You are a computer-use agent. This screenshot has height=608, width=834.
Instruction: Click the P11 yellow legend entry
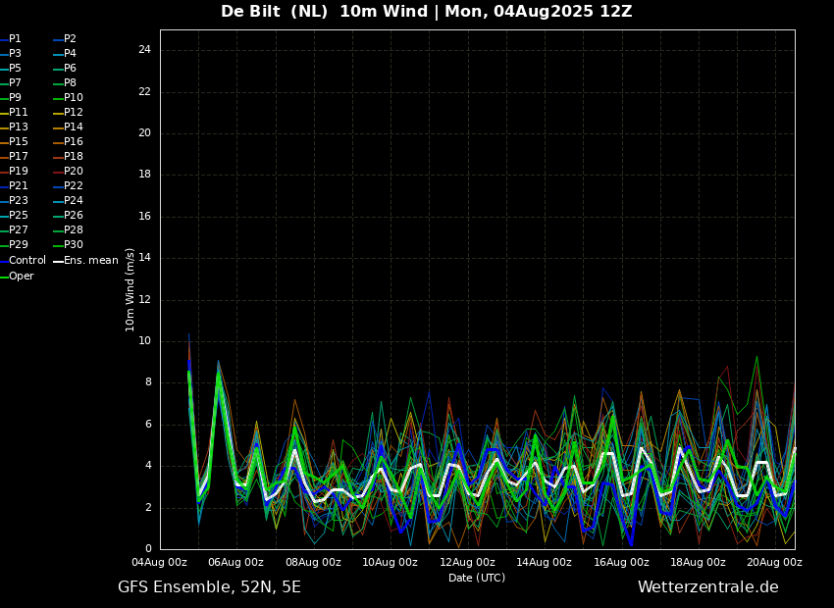[14, 113]
